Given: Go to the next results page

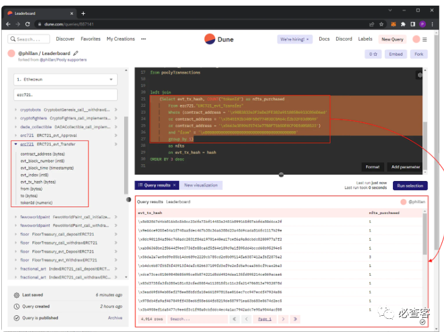Looking at the screenshot, I should click(x=283, y=319).
